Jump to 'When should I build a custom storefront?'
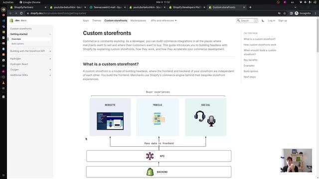 click(x=260, y=52)
